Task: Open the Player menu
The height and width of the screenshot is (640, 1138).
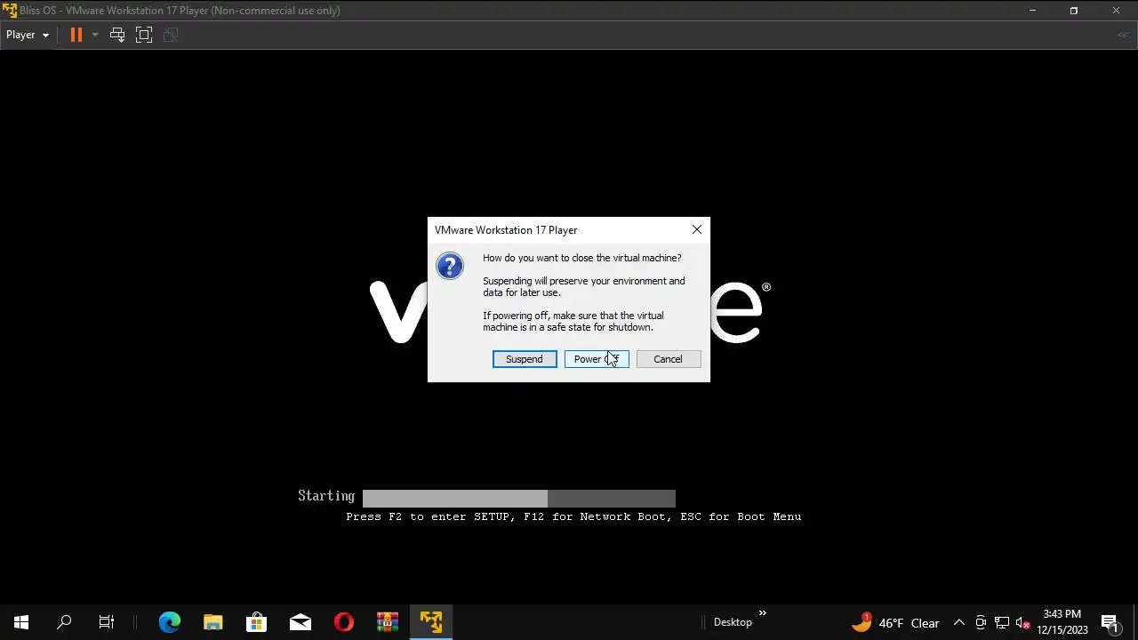Action: tap(28, 35)
